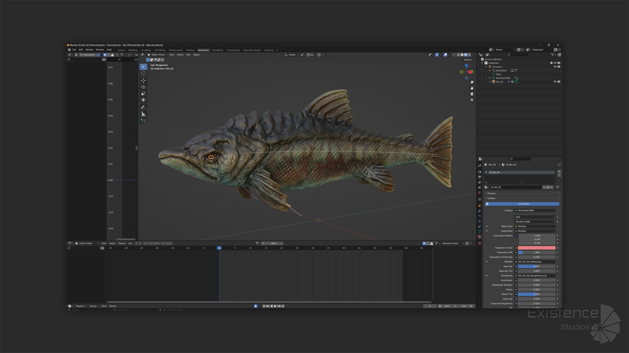629x353 pixels.
Task: Open the Global transform orientation dropdown
Action: pos(292,55)
